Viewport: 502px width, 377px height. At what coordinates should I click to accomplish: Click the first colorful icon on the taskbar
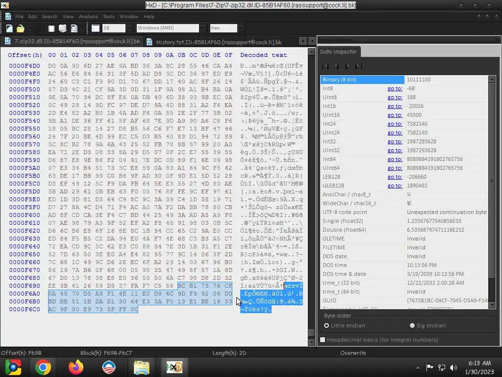(13, 367)
